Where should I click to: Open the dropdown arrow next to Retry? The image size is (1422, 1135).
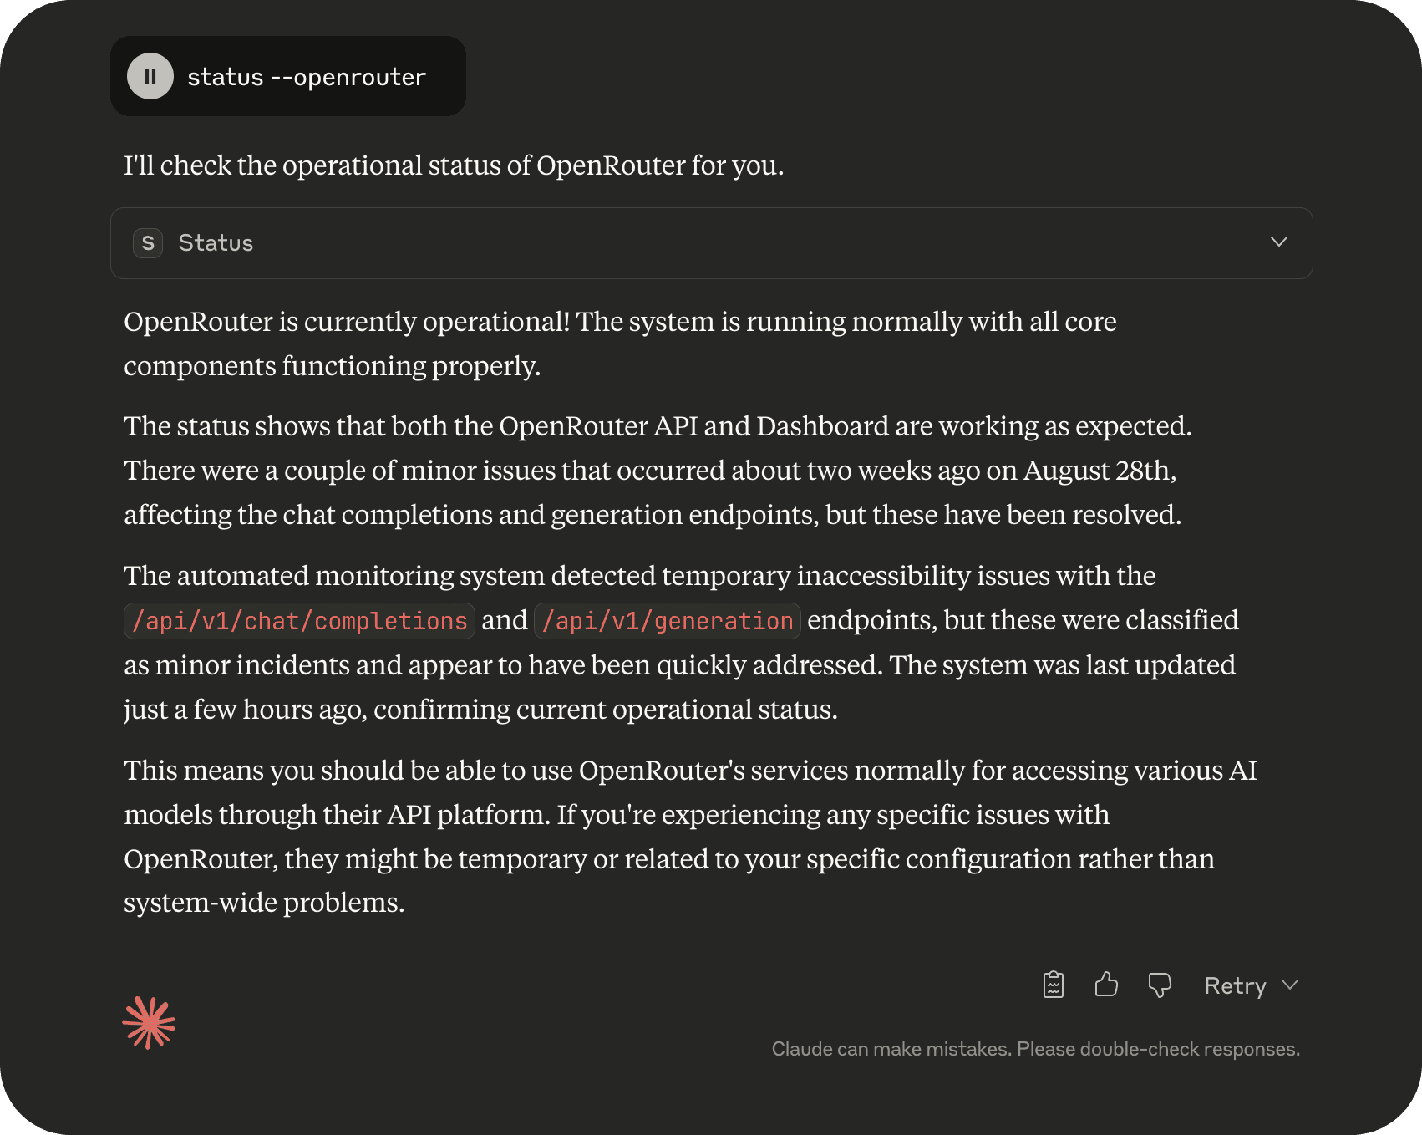pos(1290,985)
